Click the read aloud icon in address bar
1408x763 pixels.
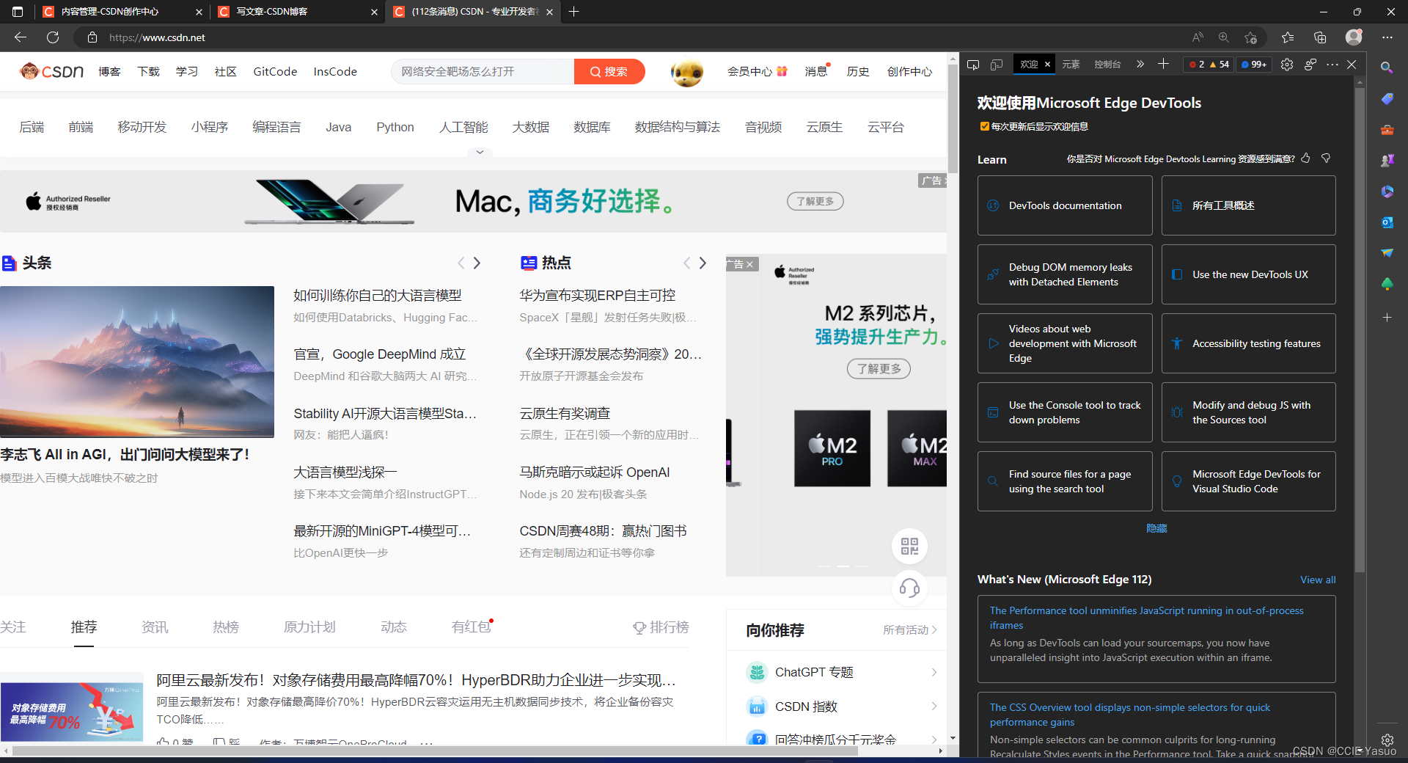click(1198, 37)
